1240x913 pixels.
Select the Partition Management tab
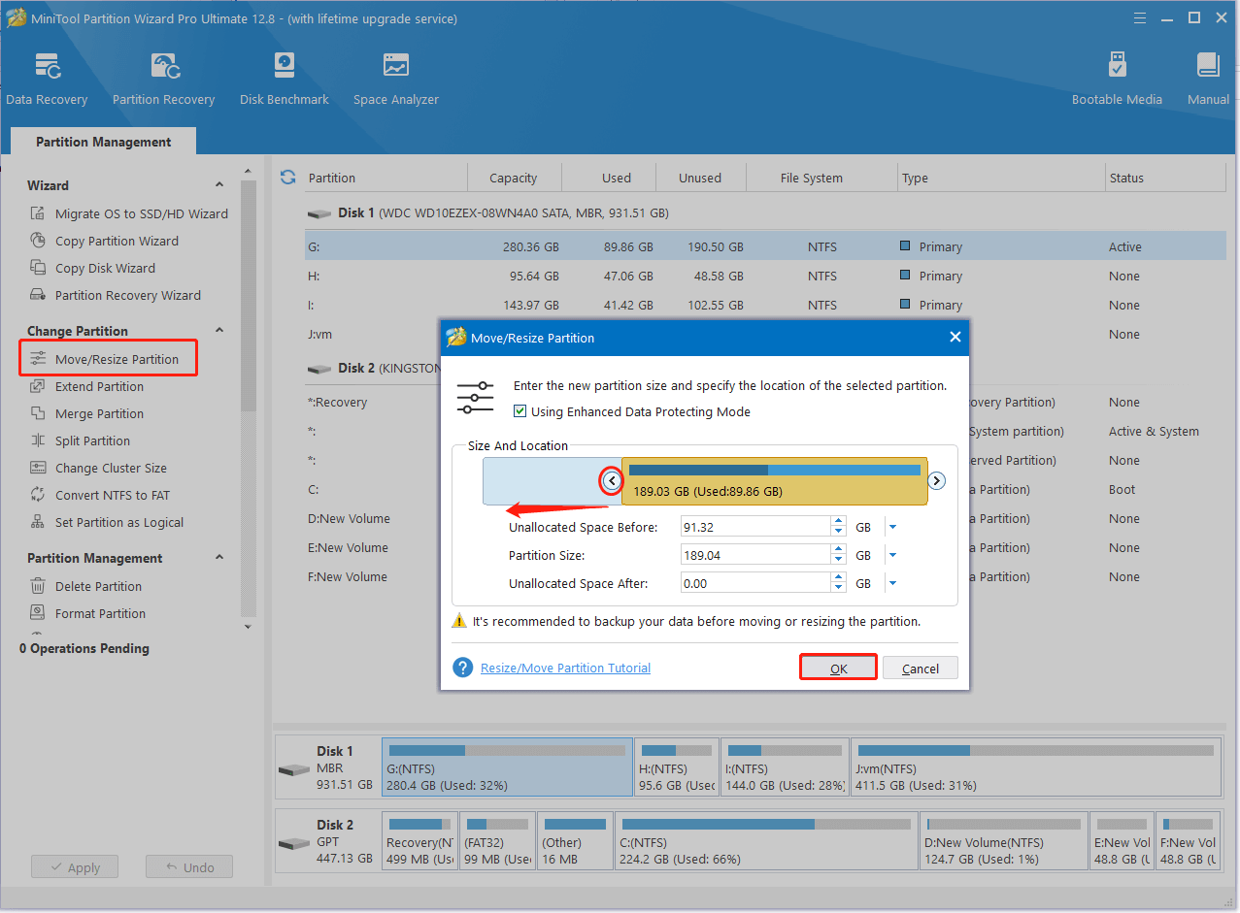pyautogui.click(x=103, y=142)
